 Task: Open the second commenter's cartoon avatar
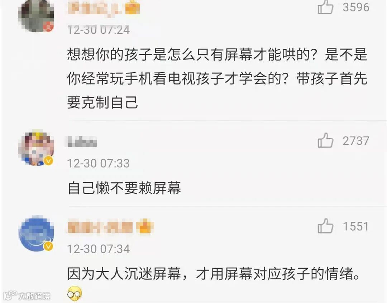(x=36, y=148)
